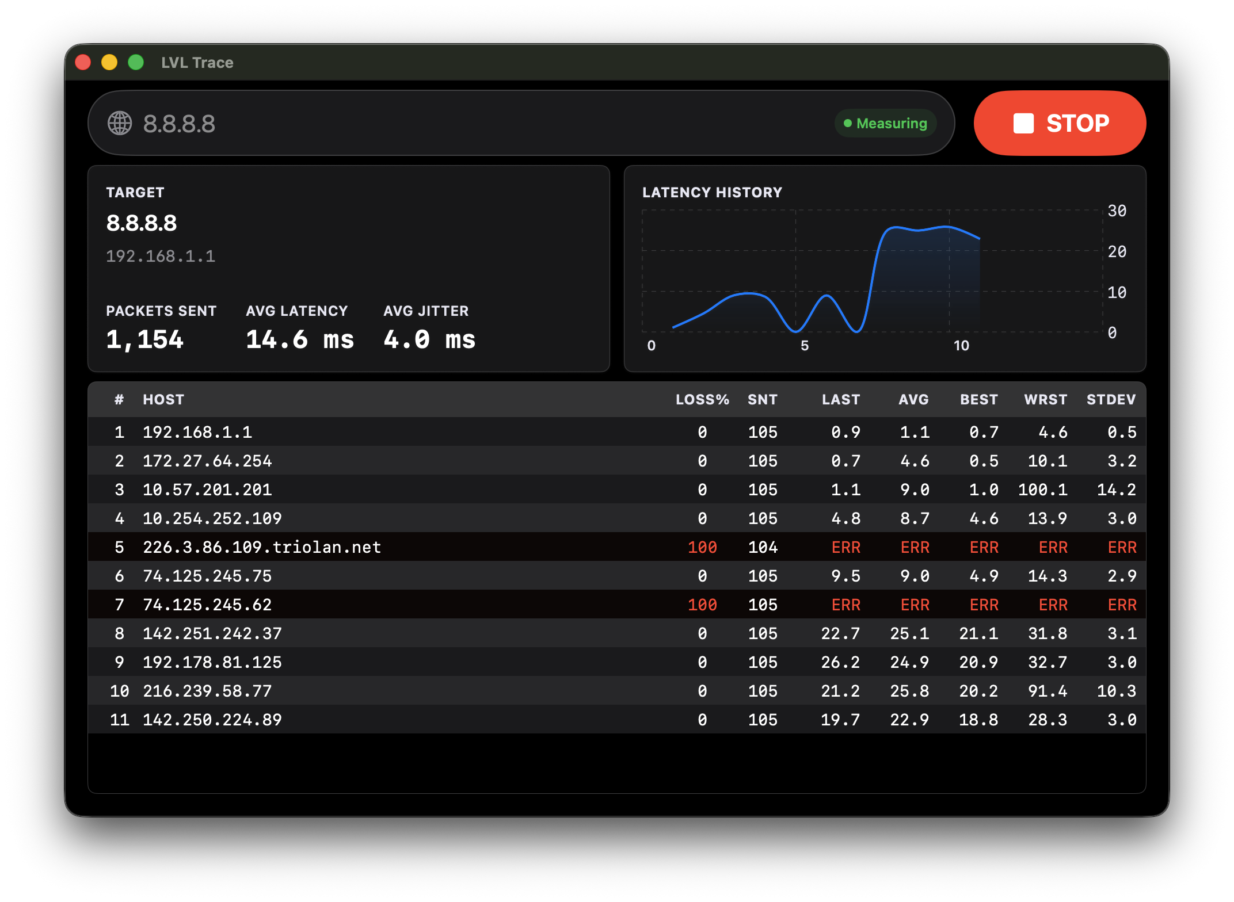Maximize the window with green button
Image resolution: width=1234 pixels, height=902 pixels.
click(136, 62)
